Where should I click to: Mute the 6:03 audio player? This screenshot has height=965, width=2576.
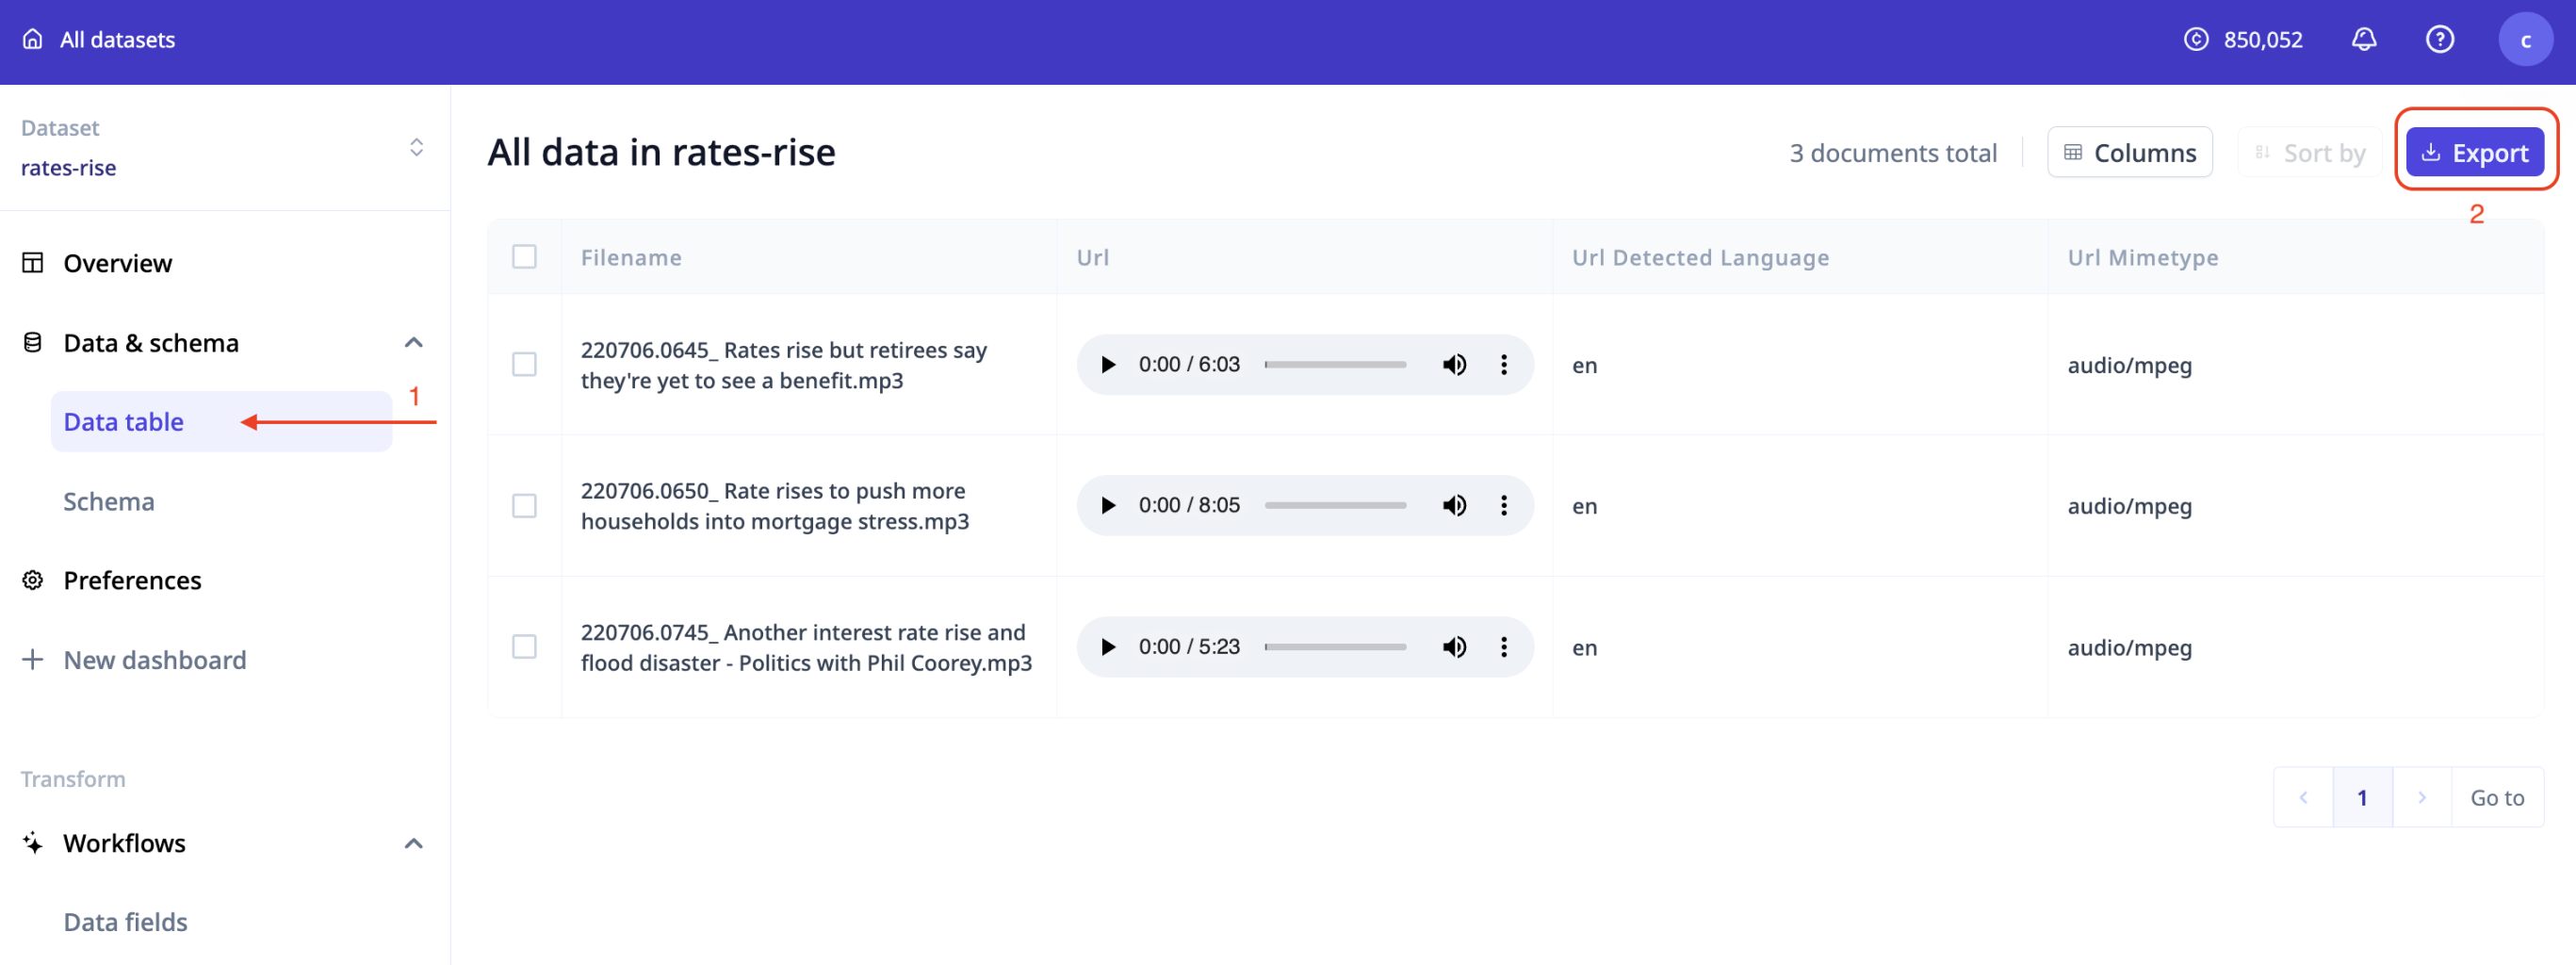pyautogui.click(x=1455, y=364)
